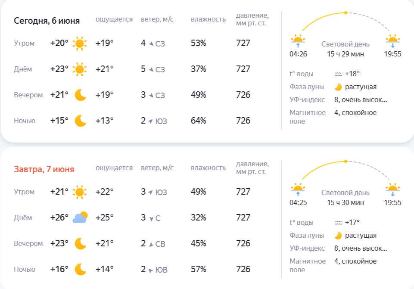
Task: Click the truncated УФ-индекс value for today
Action: click(361, 100)
